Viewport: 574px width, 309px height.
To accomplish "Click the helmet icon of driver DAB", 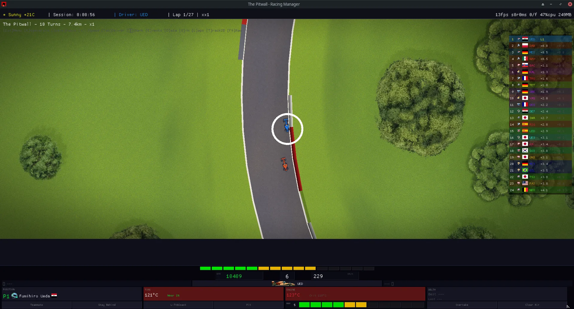I will 518,46.
